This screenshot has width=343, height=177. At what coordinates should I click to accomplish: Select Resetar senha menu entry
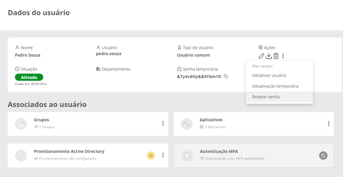point(266,97)
